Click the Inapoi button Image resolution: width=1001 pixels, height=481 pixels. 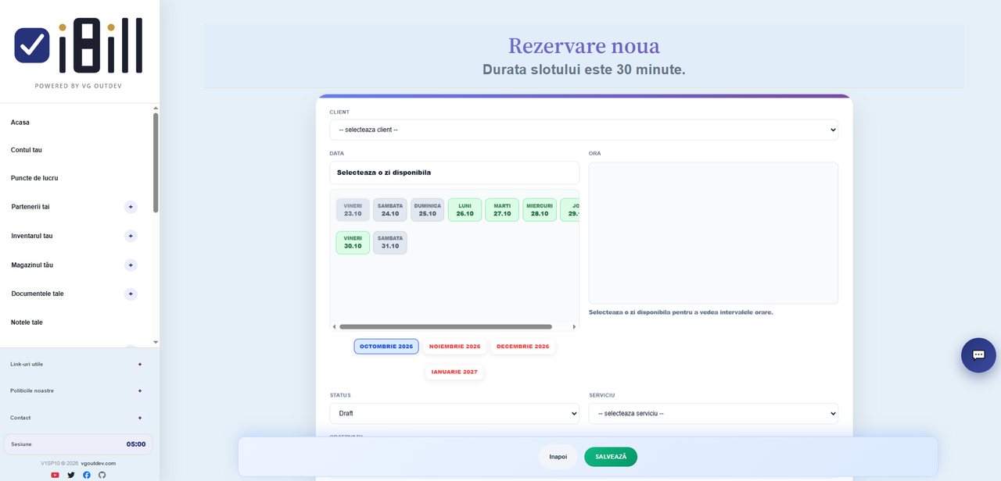click(558, 457)
